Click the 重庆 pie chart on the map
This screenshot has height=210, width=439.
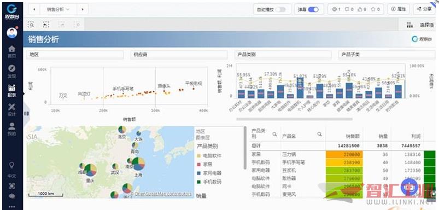click(90, 170)
